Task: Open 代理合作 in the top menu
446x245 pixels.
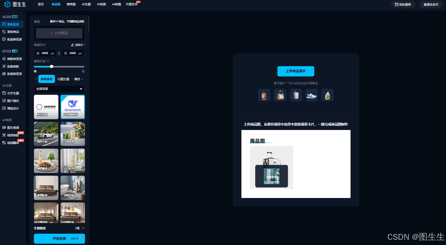Action: click(132, 4)
